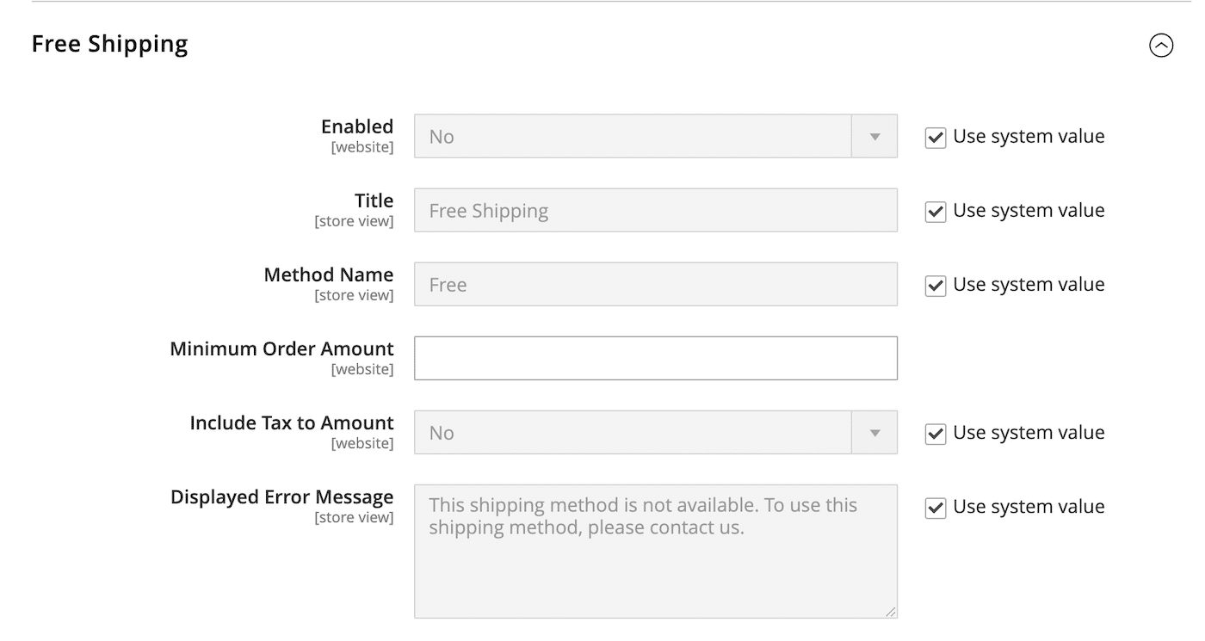Select the Title text field
Viewport: 1205px width, 641px height.
click(654, 210)
